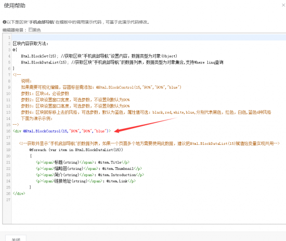Click the 关闭 button at bottom

click(x=16, y=239)
